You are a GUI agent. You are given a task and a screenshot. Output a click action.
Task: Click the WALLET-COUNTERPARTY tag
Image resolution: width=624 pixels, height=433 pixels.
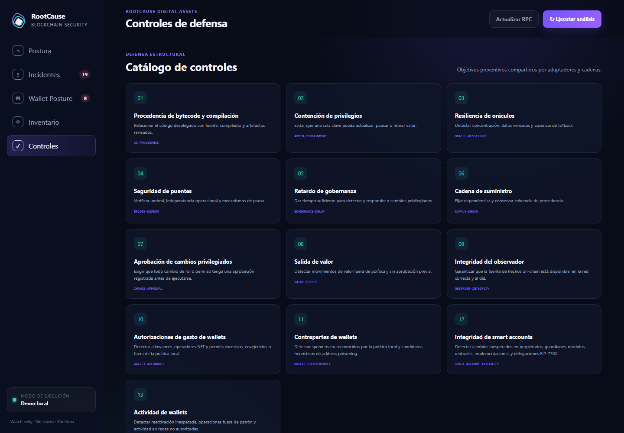click(312, 364)
